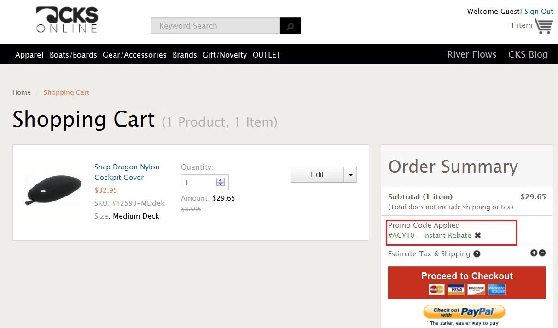Click the Quantity input box
The height and width of the screenshot is (328, 558).
(204, 183)
